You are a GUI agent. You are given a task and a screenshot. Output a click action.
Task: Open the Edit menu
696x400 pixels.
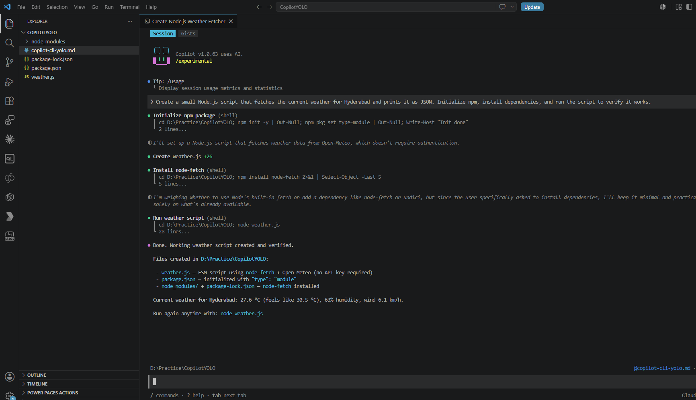(36, 7)
